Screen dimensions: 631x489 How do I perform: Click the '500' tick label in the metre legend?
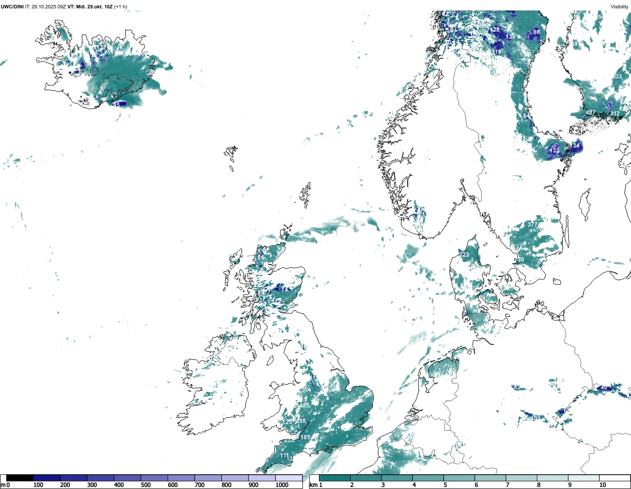[x=145, y=485]
